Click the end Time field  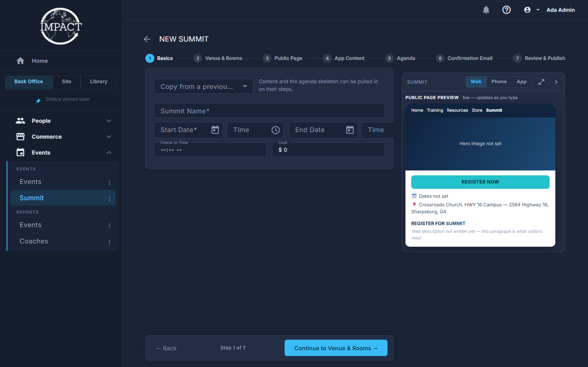coord(377,130)
